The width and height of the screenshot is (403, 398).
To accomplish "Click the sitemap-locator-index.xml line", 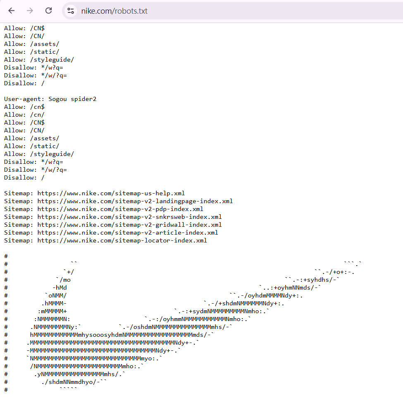I will (x=105, y=240).
